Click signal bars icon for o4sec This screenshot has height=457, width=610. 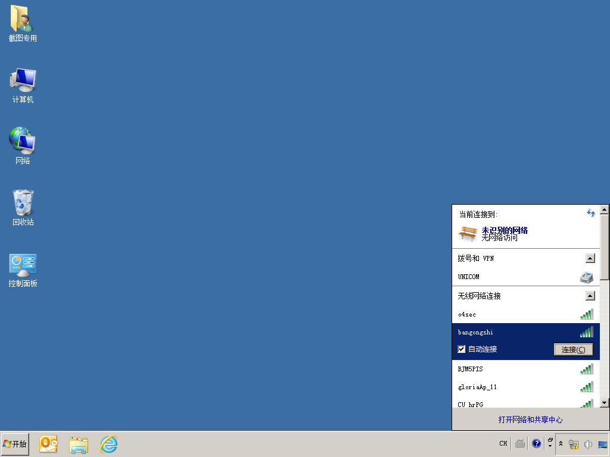pos(587,314)
